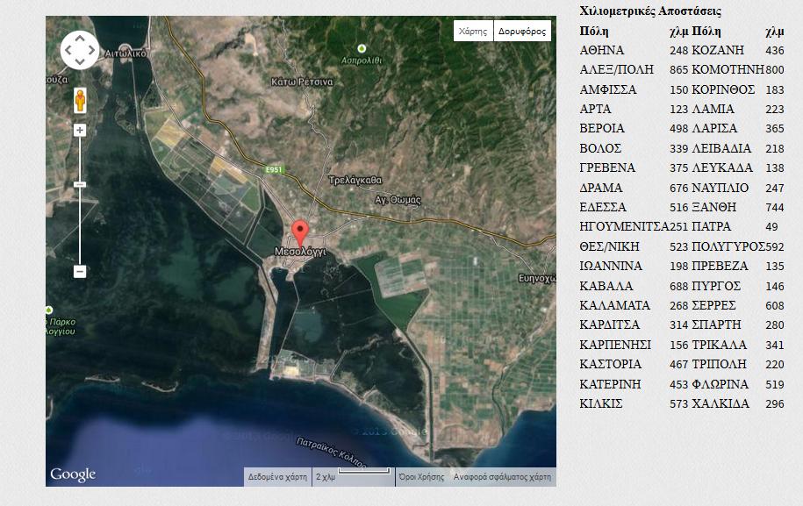The image size is (803, 506).
Task: Click ΚΟΡΙΝΘΟΣ in the distance table
Action: (723, 89)
